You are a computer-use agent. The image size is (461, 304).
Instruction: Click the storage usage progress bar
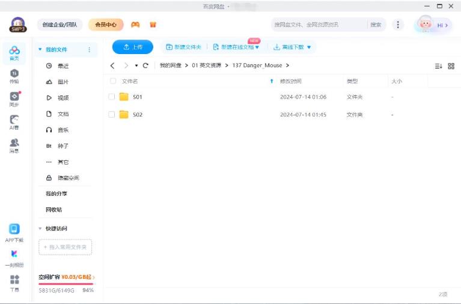point(66,284)
